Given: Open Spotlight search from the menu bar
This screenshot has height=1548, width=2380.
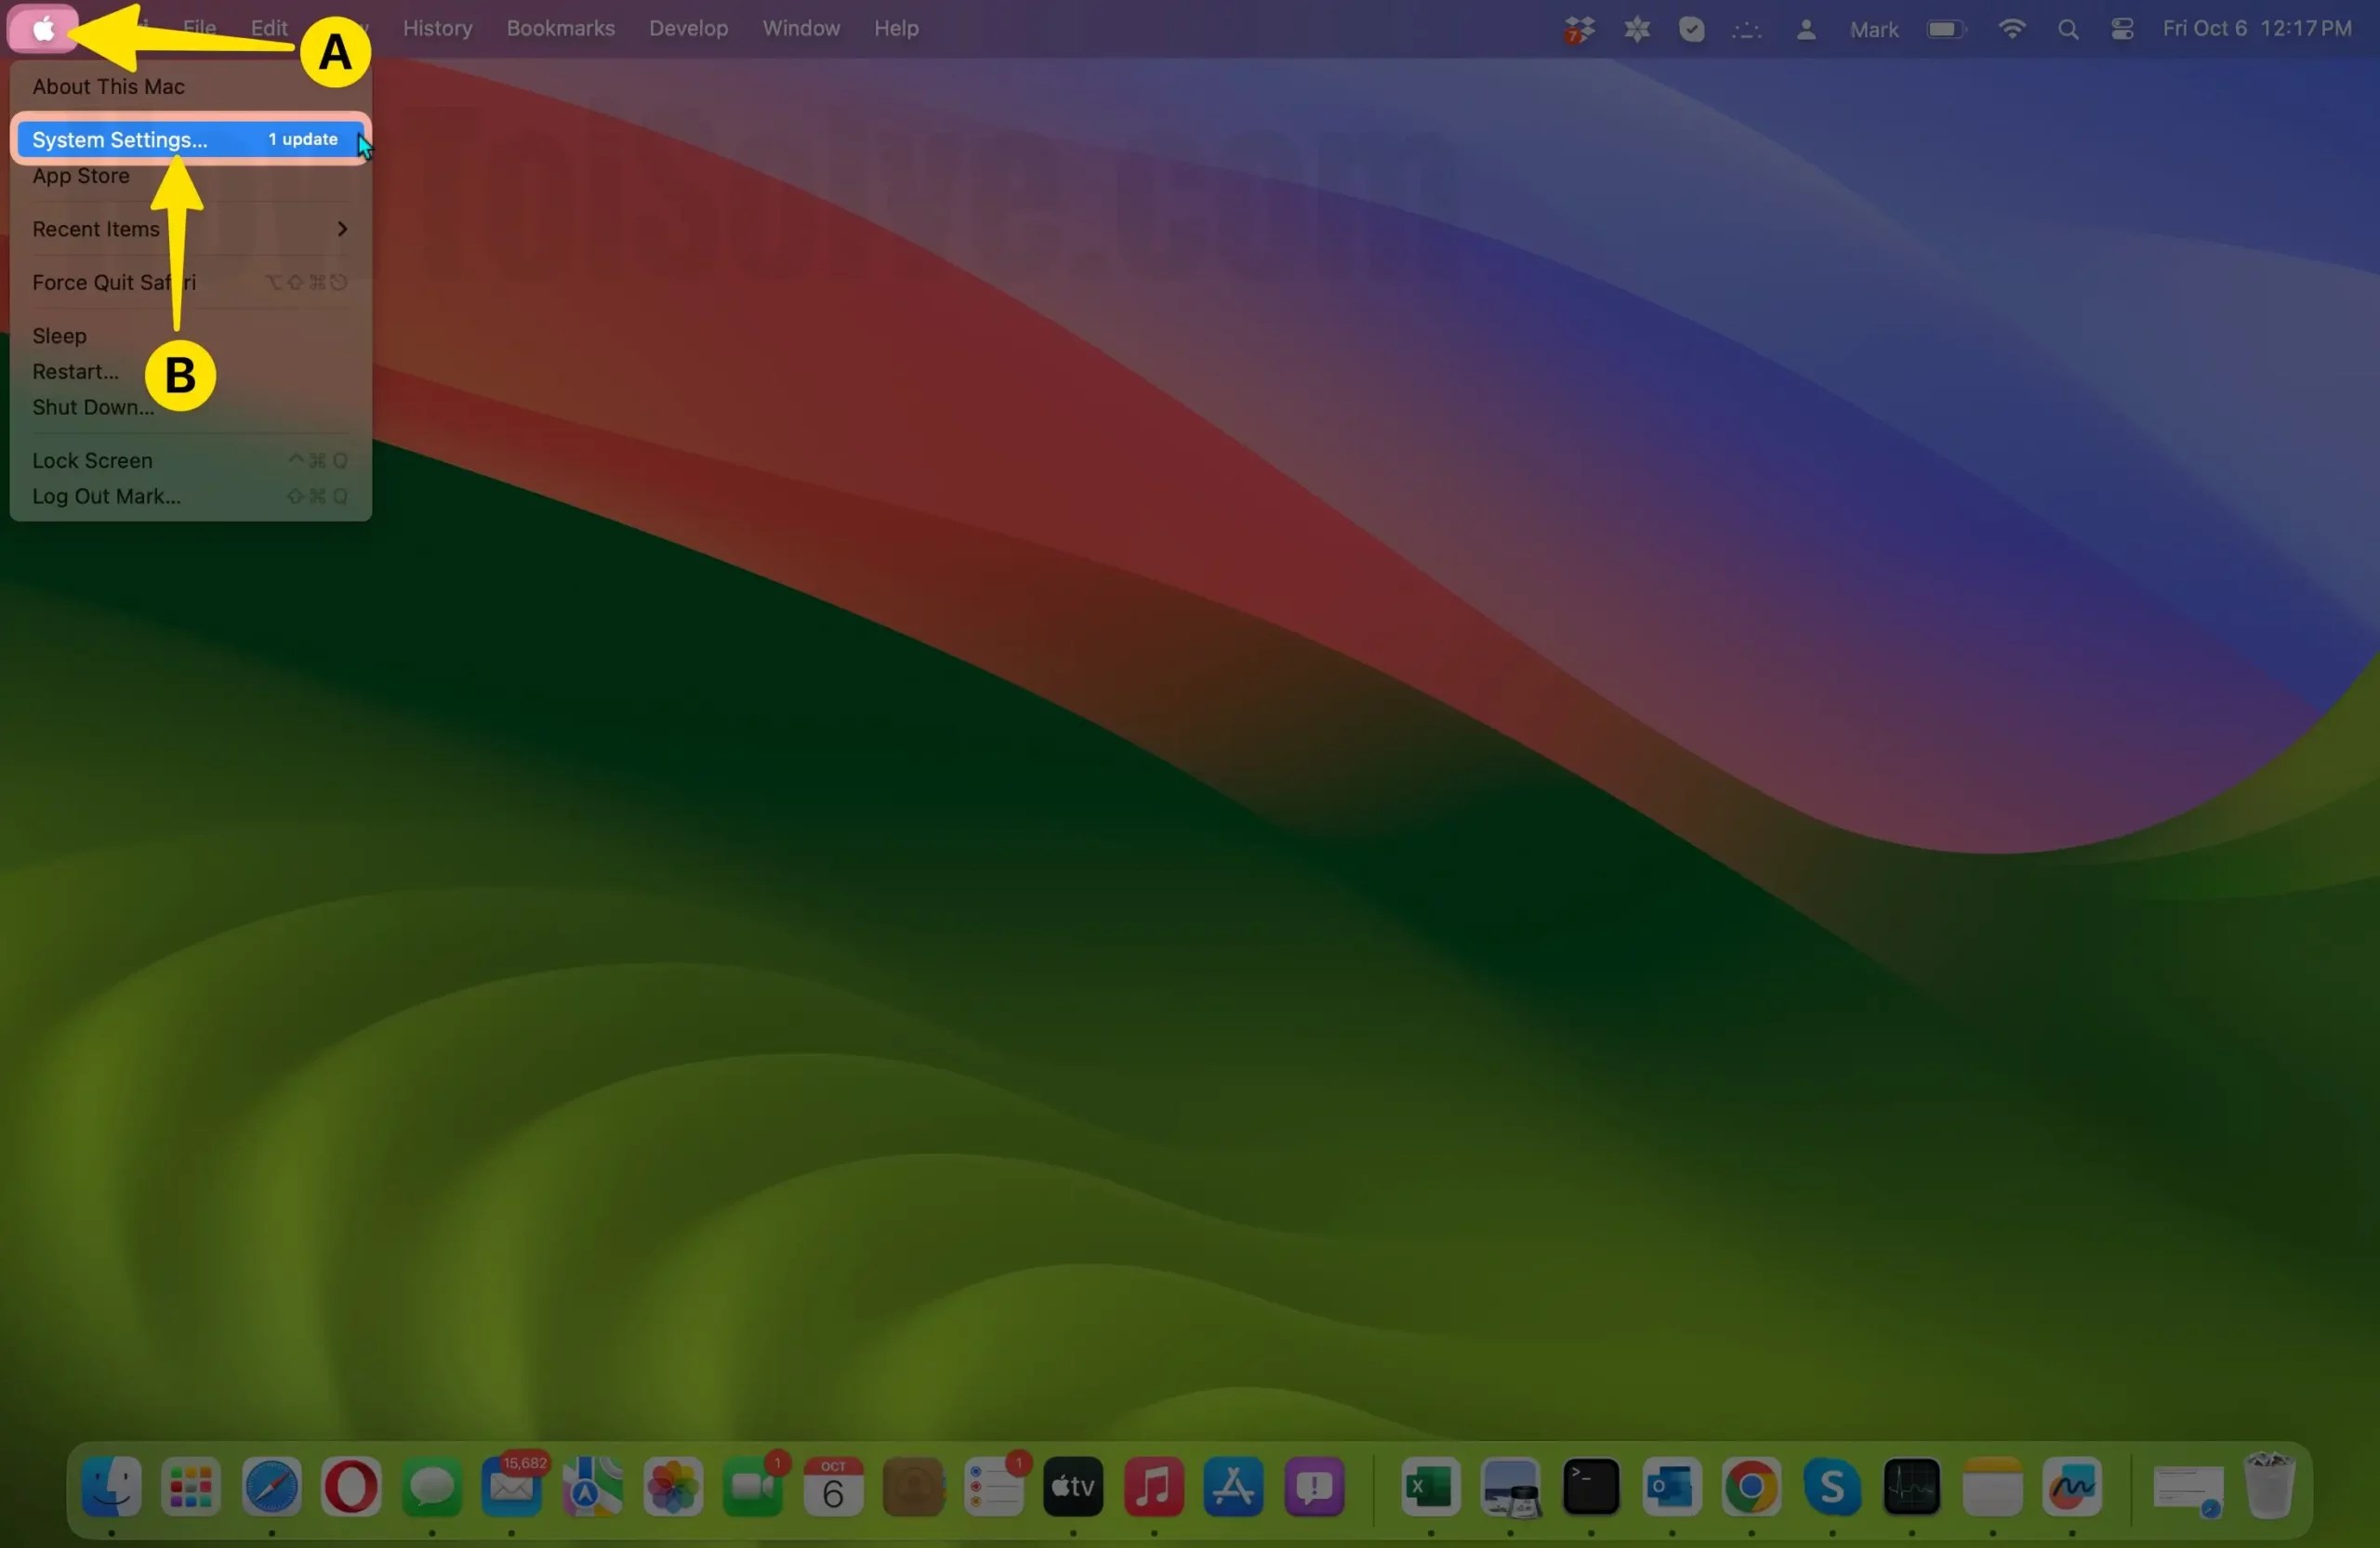Looking at the screenshot, I should tap(2068, 29).
